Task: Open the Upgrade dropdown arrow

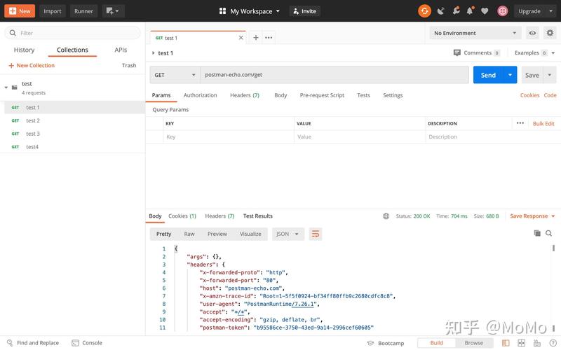Action: point(551,11)
